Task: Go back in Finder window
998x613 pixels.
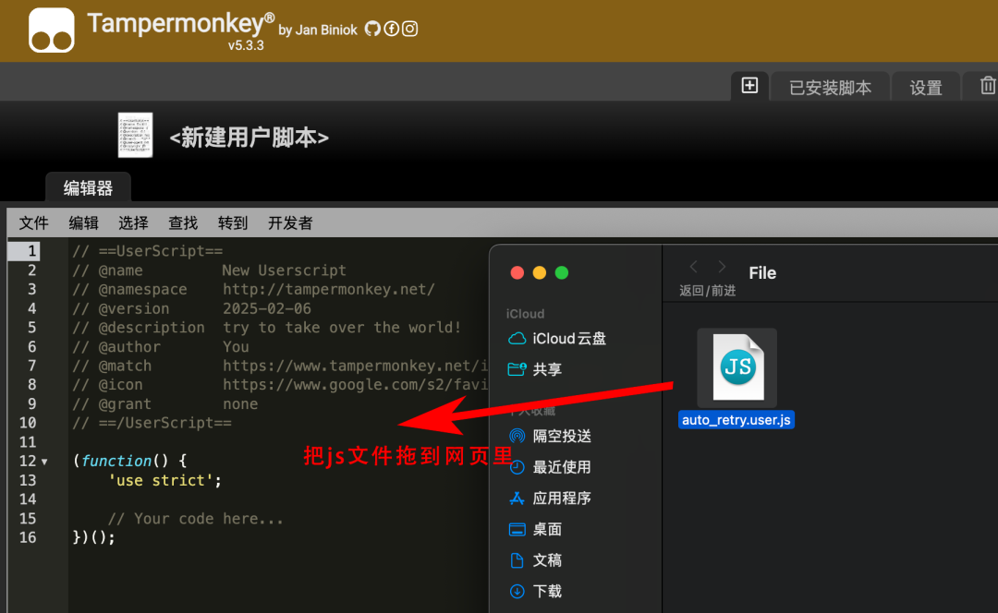Action: 694,267
